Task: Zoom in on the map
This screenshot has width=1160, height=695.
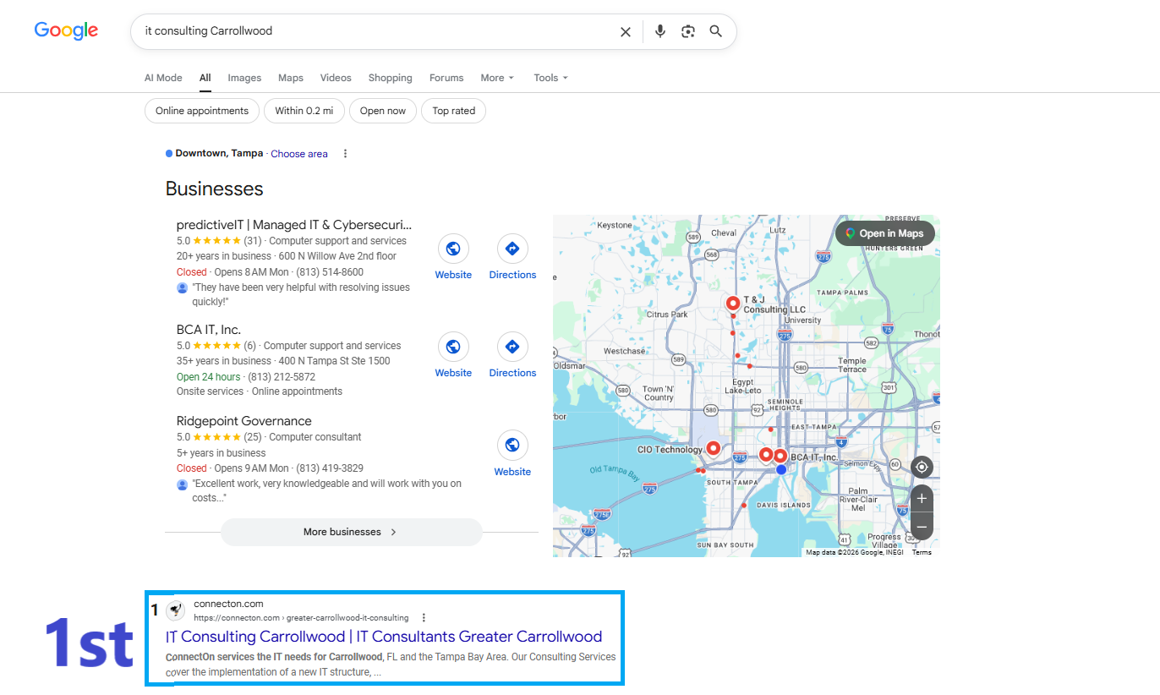Action: click(x=922, y=497)
